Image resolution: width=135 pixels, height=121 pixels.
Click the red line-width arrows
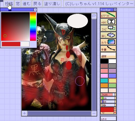click(x=115, y=110)
